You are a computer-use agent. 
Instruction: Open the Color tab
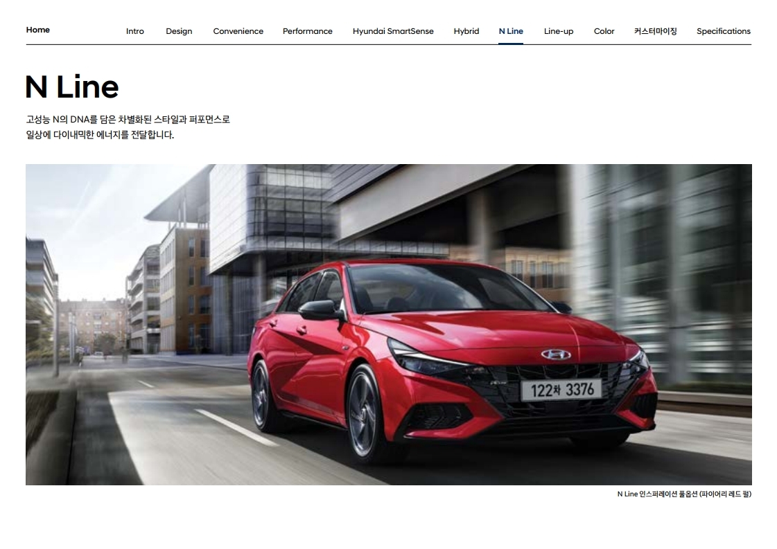(604, 31)
